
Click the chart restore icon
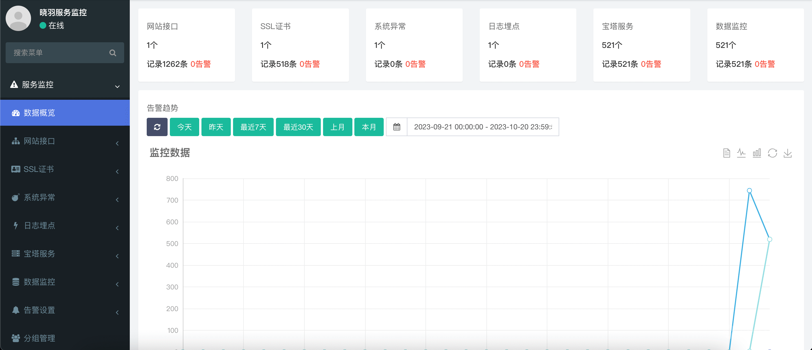pos(772,153)
